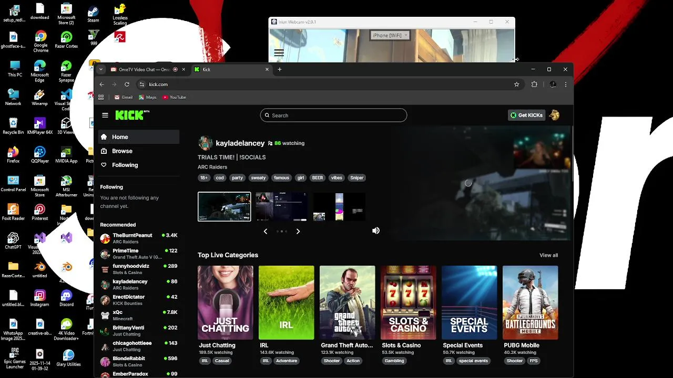This screenshot has width=673, height=378.
Task: Open Just Chatting category card
Action: [x=225, y=302]
